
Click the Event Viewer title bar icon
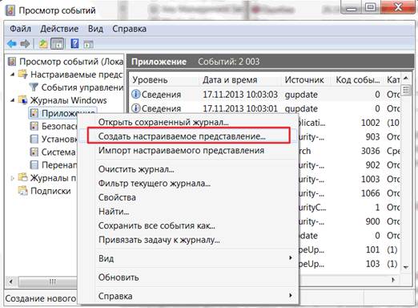coord(10,10)
